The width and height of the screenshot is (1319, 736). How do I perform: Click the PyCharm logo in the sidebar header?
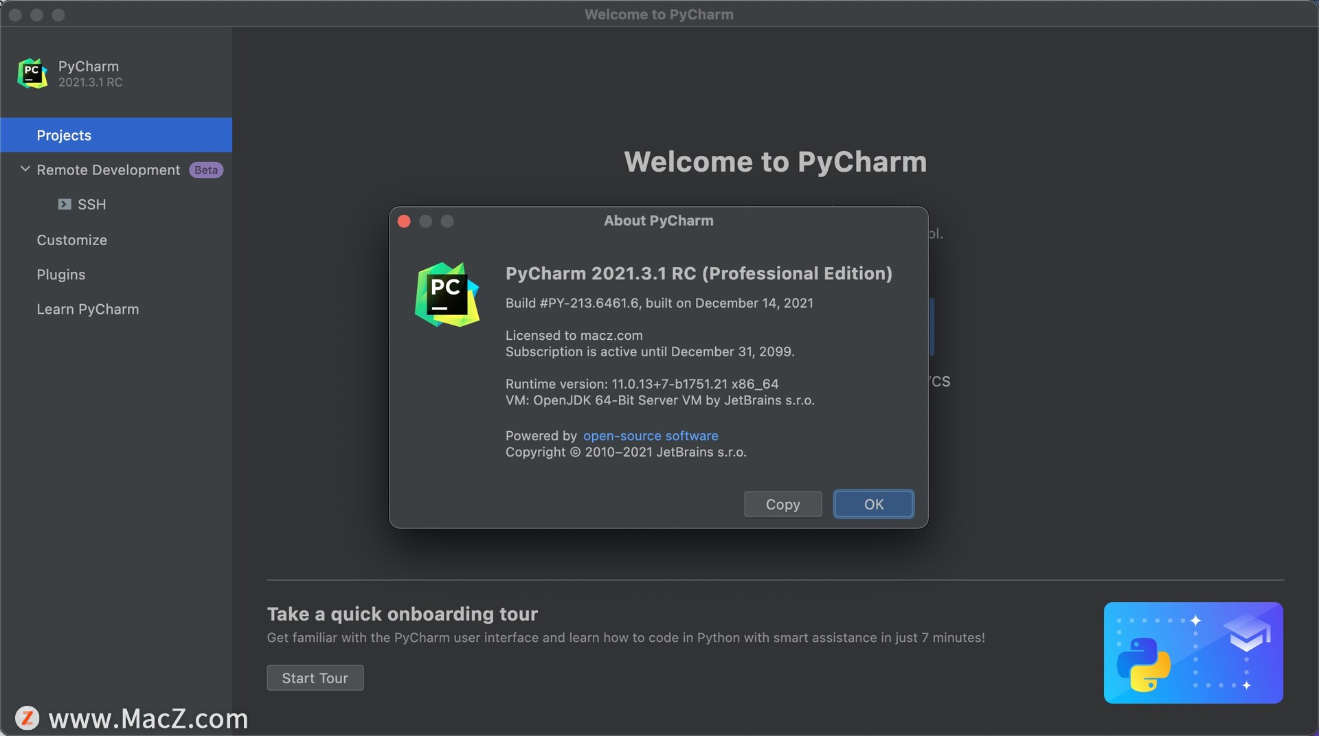point(32,73)
